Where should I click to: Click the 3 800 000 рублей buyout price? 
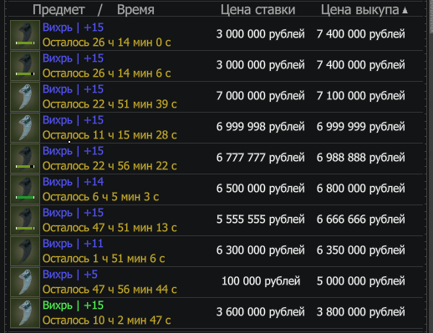(360, 312)
